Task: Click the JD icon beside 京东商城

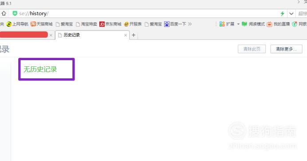Action: tap(102, 24)
